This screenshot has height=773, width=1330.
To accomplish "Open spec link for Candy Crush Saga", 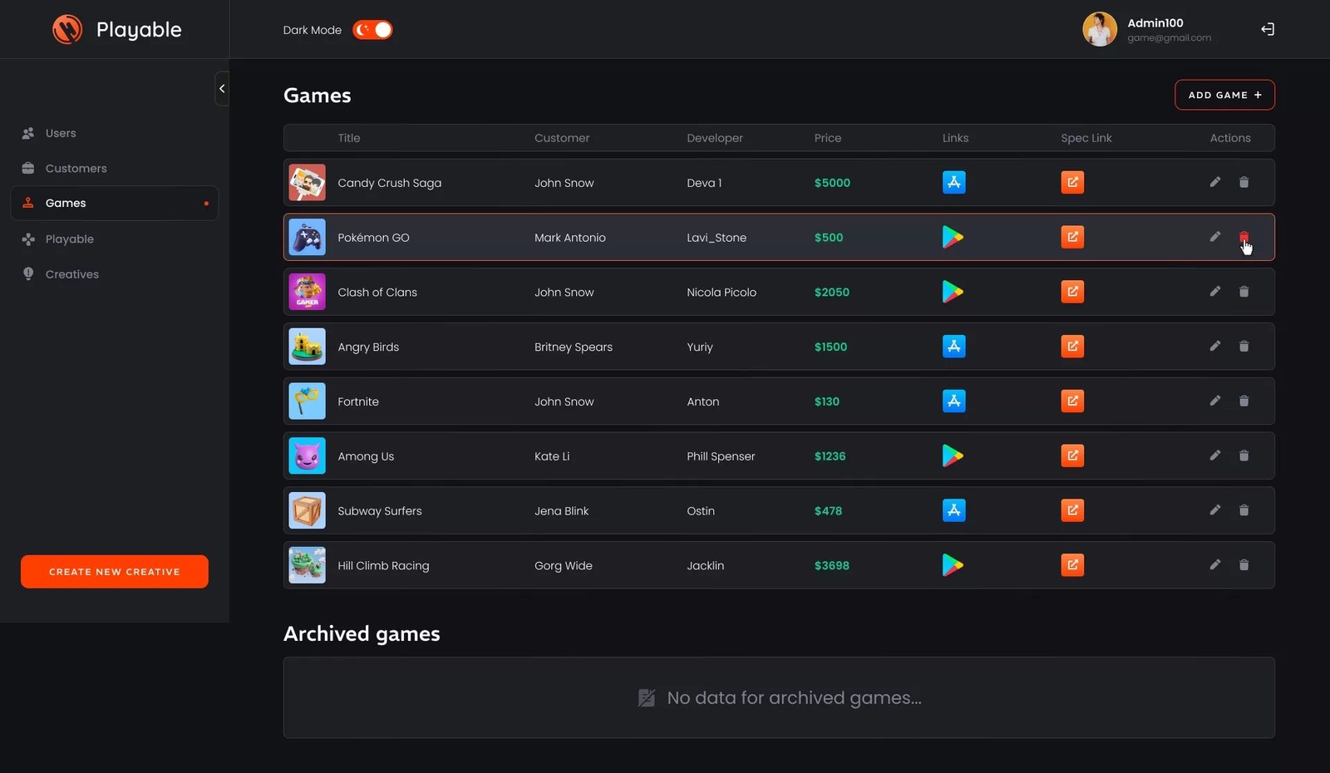I will click(x=1072, y=182).
